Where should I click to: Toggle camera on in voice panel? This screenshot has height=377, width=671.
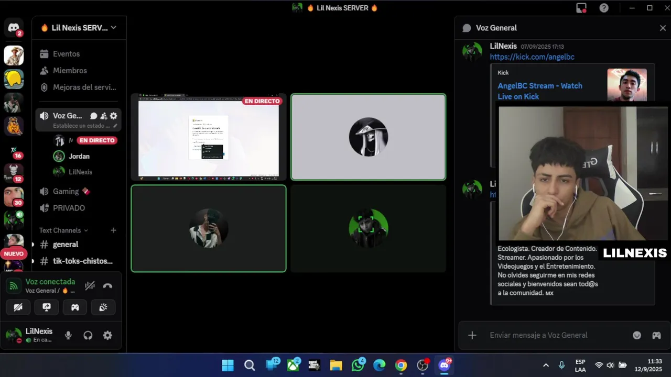click(18, 307)
